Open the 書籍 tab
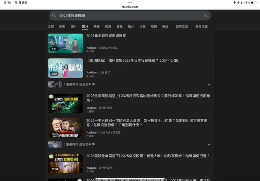This screenshot has height=181, width=260. [x=119, y=27]
